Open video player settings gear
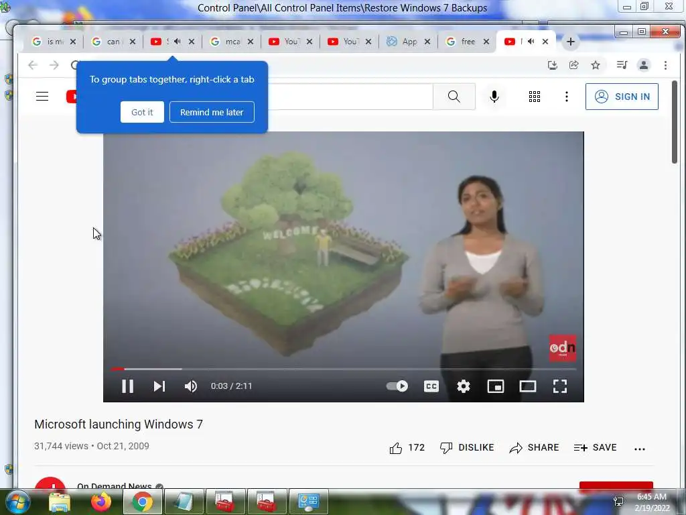This screenshot has width=686, height=515. click(464, 386)
